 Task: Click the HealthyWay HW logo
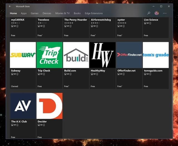102,55
